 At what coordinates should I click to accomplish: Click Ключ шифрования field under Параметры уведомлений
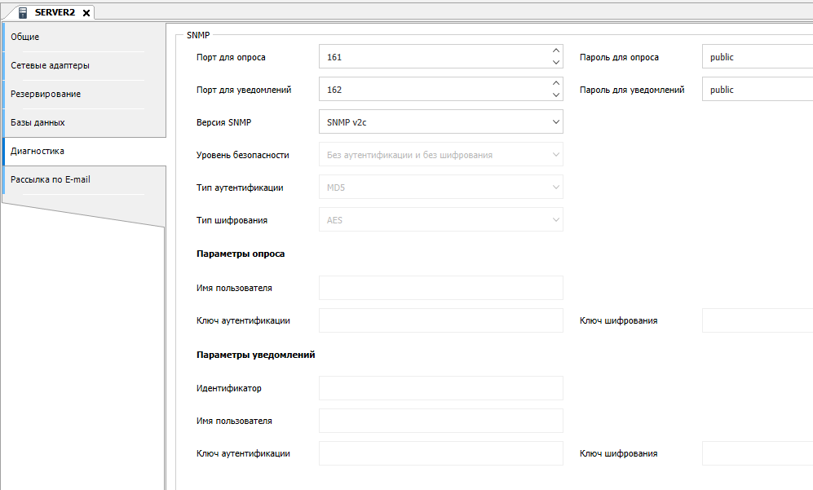(756, 453)
